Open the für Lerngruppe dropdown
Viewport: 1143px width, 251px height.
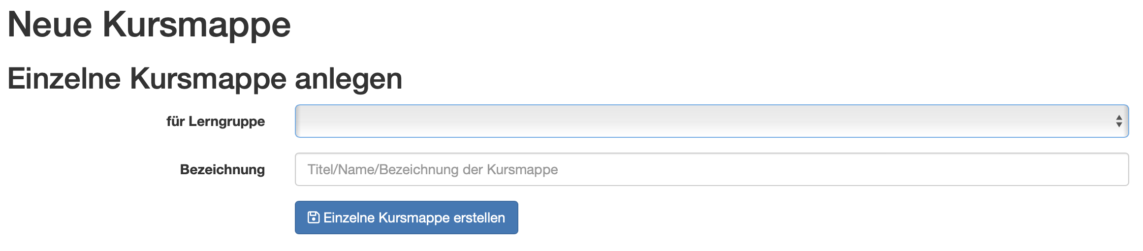[711, 121]
